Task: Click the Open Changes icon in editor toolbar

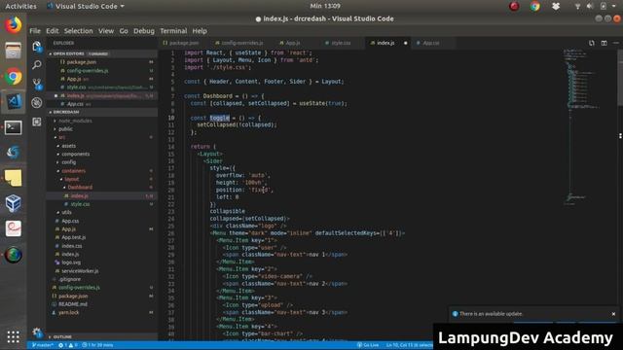Action: 592,43
